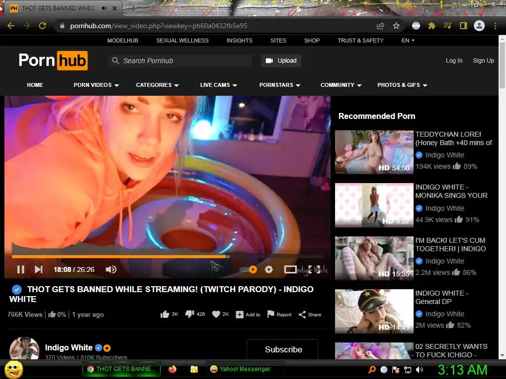Open the SHOP menu item
The width and height of the screenshot is (506, 379).
(312, 40)
